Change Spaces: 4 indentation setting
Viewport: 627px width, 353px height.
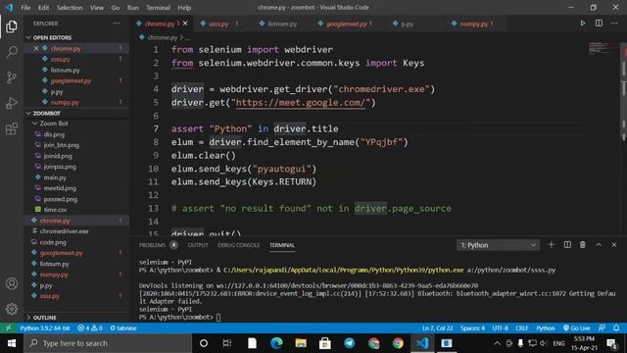point(472,328)
